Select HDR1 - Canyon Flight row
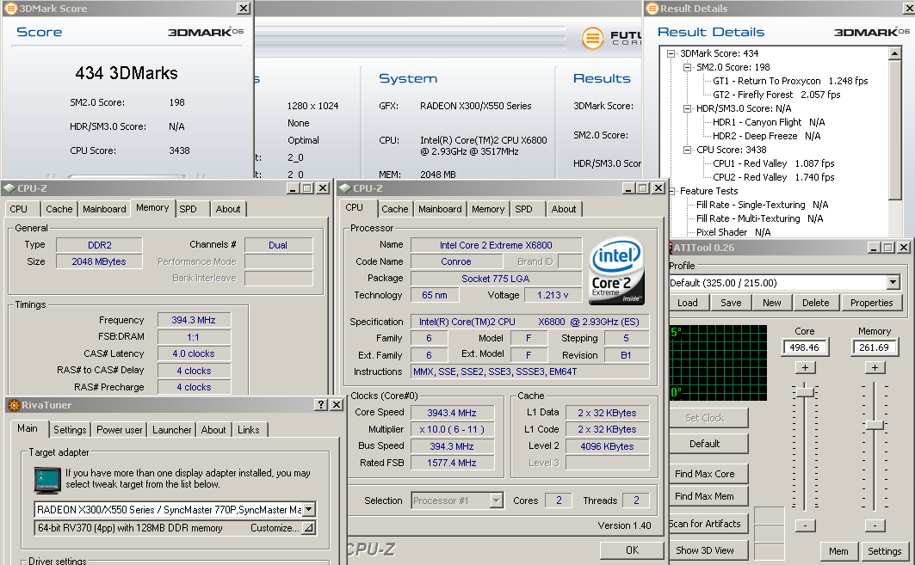Viewport: 915px width, 565px height. point(769,122)
